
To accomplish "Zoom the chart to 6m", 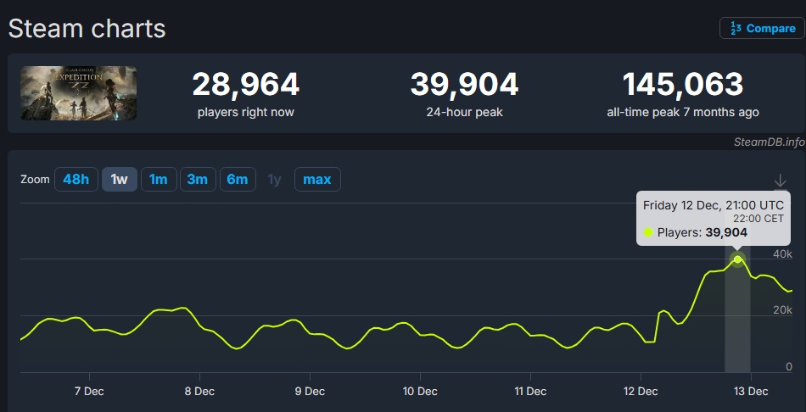I will (x=238, y=180).
